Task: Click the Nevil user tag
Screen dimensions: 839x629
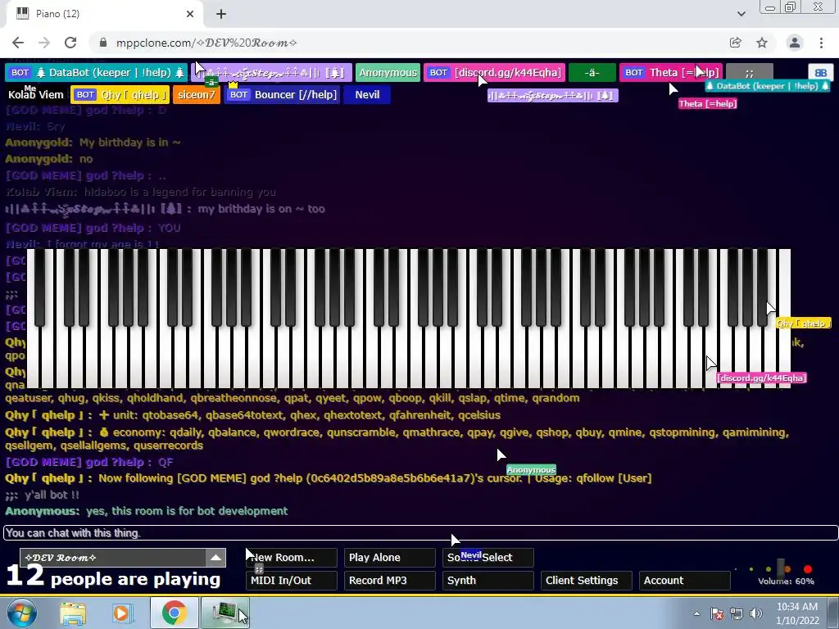Action: [x=367, y=95]
